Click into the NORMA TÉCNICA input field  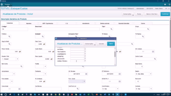77,61
